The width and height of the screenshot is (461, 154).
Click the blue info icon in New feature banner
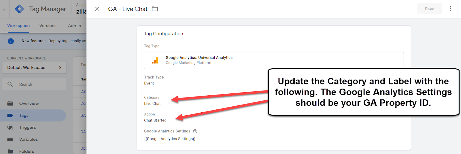[11, 41]
